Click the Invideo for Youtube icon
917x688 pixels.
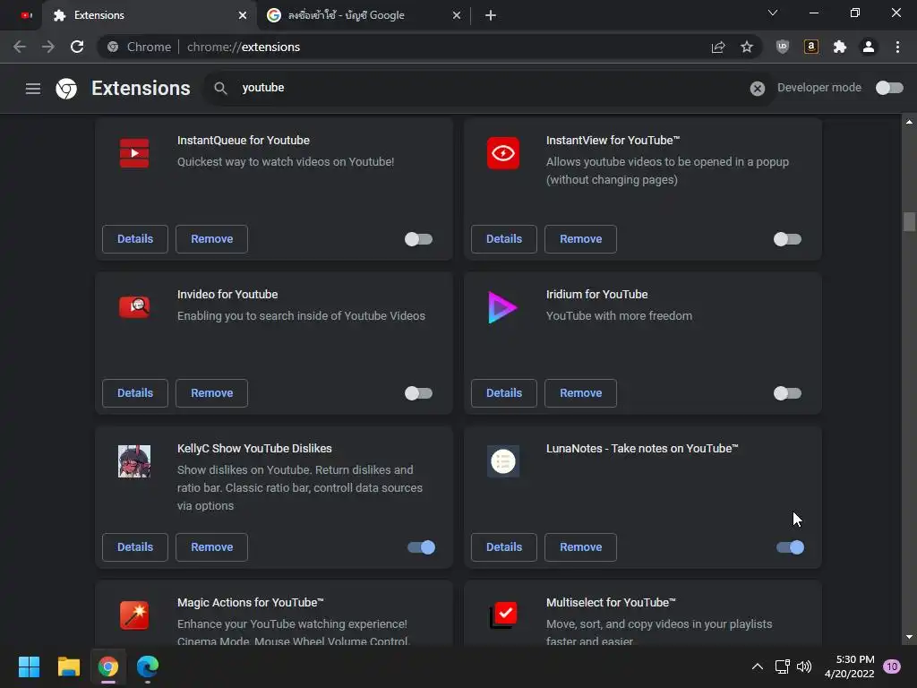point(134,307)
